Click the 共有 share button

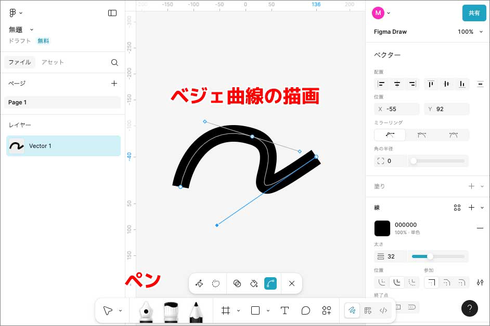474,13
